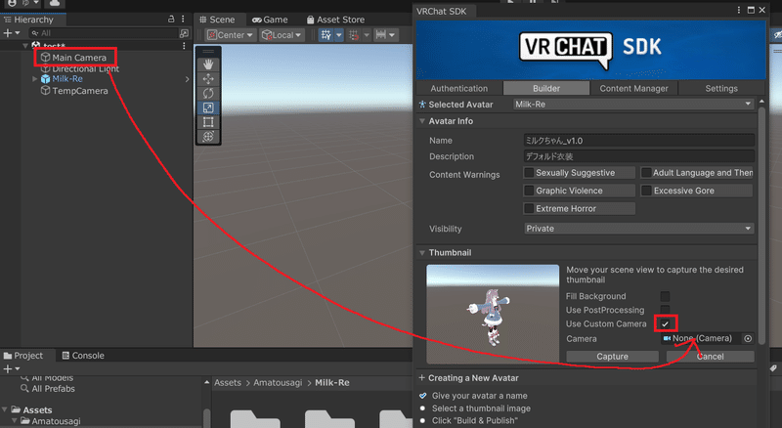Image resolution: width=782 pixels, height=428 pixels.
Task: Check the Fill Background option
Action: click(665, 296)
